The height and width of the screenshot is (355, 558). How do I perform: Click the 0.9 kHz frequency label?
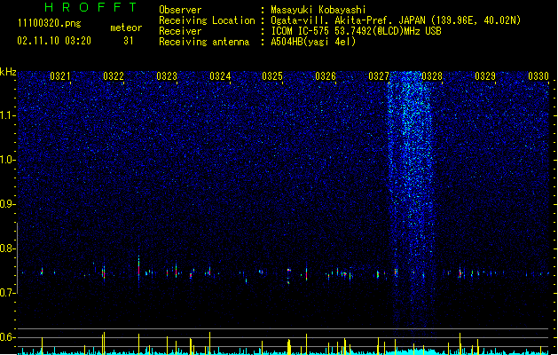(x=8, y=204)
